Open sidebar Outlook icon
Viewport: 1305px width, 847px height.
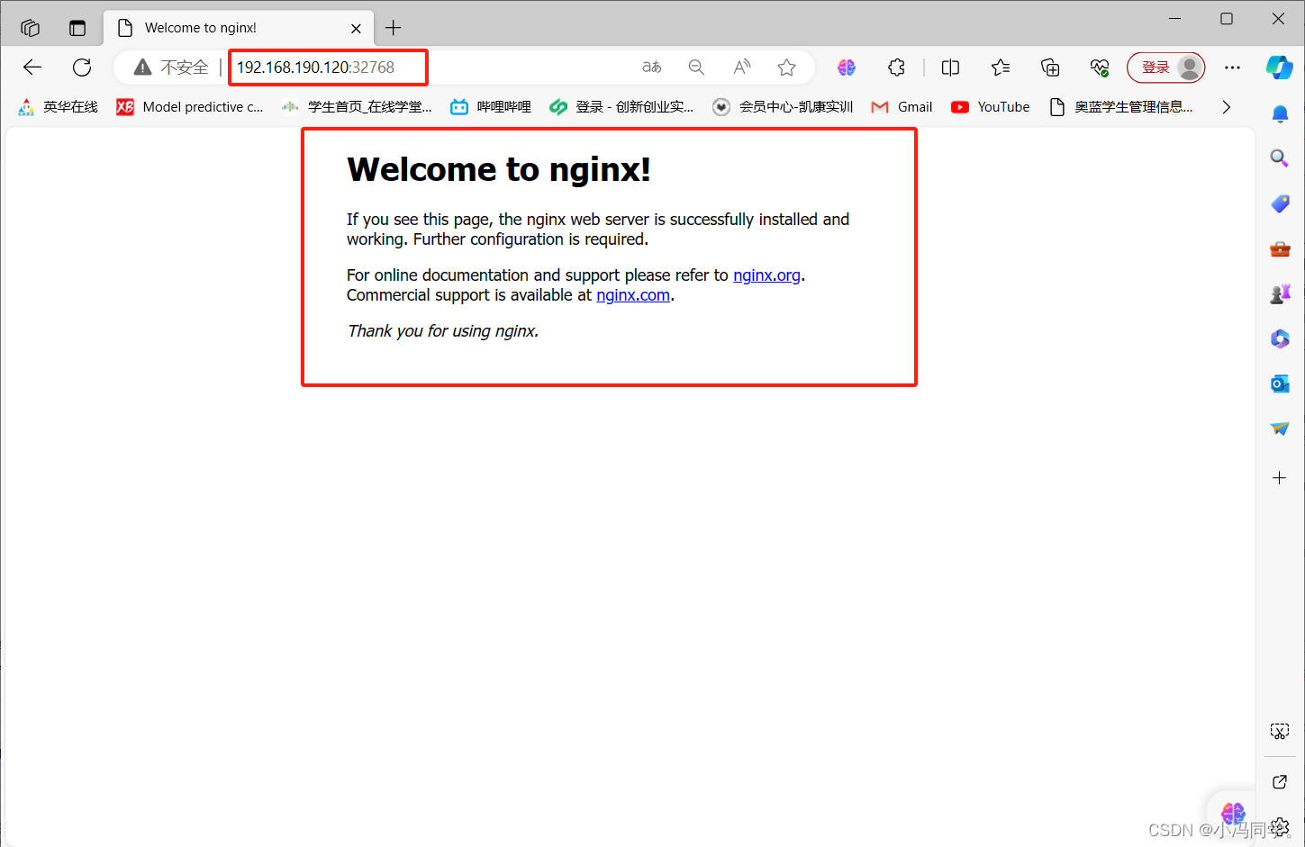pyautogui.click(x=1280, y=384)
